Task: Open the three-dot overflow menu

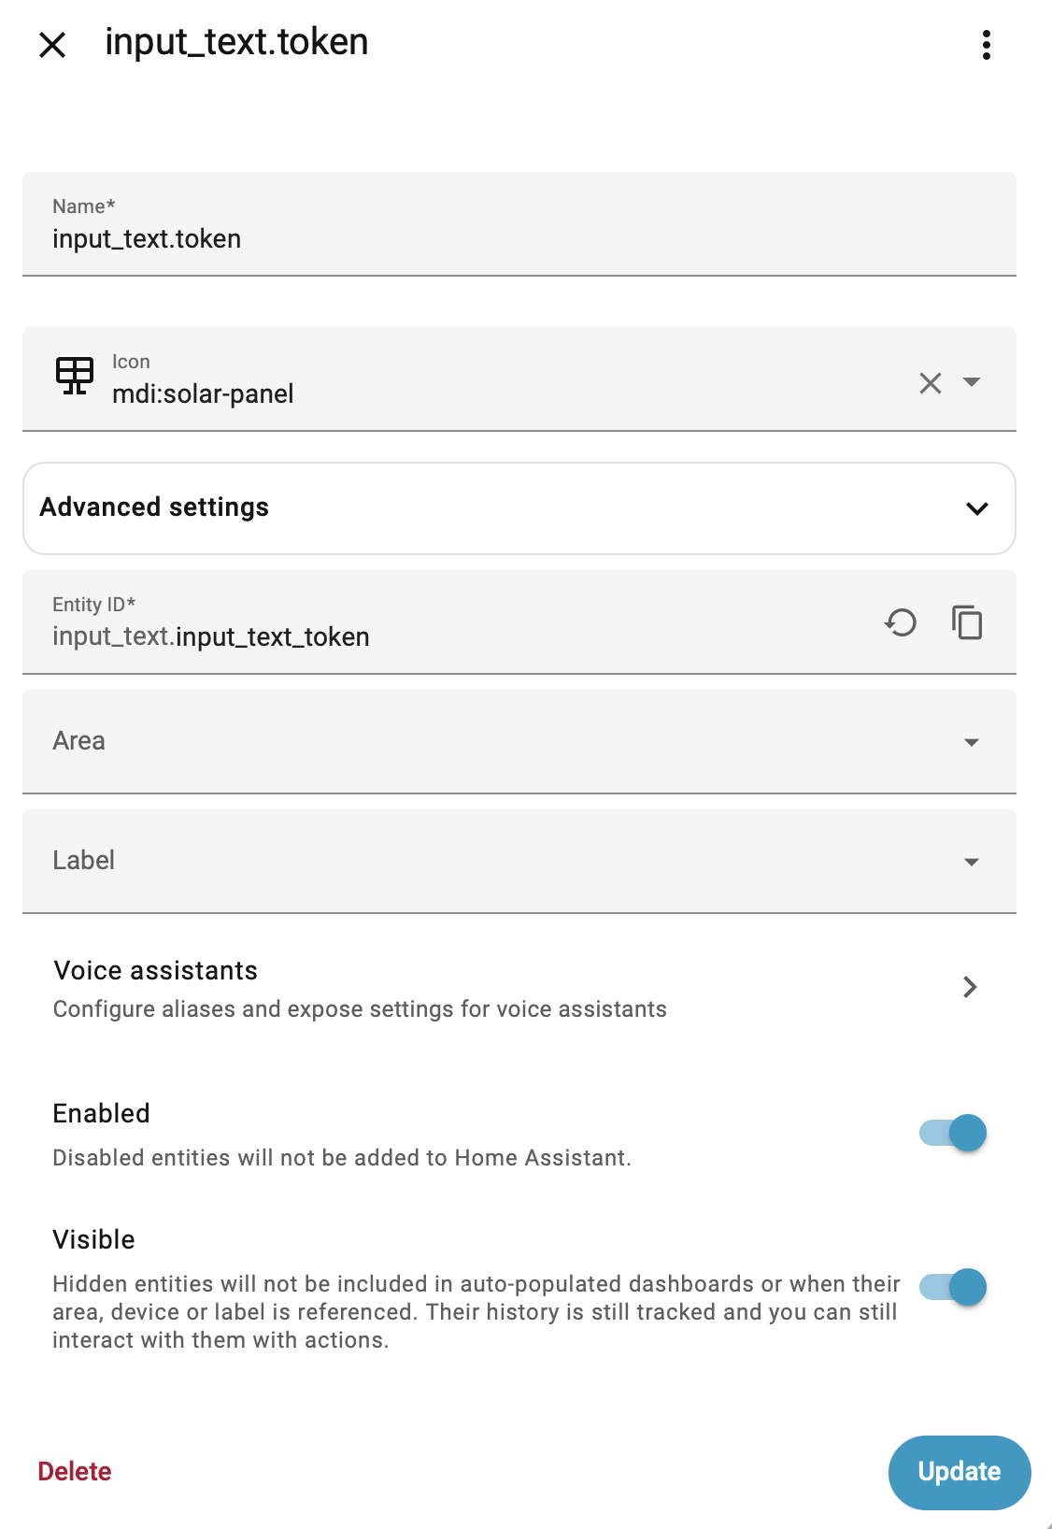Action: click(x=987, y=44)
